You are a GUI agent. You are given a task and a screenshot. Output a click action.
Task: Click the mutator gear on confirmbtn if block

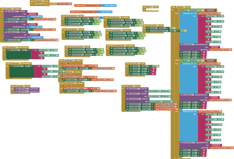point(176,10)
